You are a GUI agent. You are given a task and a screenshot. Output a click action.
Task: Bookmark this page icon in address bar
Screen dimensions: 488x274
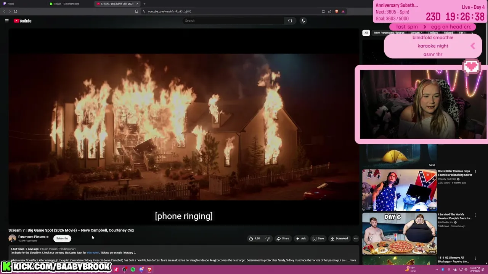click(136, 11)
